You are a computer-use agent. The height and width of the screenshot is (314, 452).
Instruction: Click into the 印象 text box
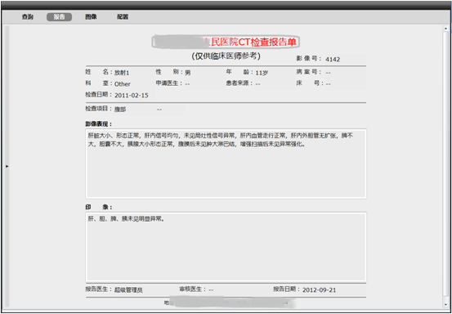coord(226,247)
